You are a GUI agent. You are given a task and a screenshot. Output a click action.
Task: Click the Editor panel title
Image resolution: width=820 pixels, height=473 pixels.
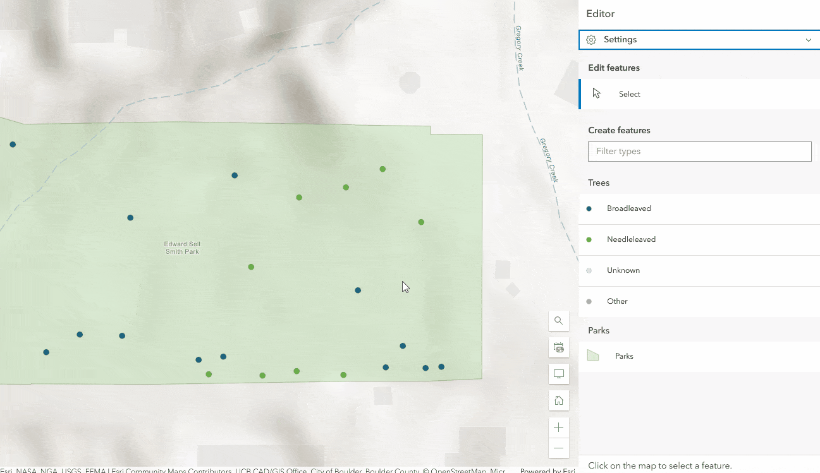[600, 13]
